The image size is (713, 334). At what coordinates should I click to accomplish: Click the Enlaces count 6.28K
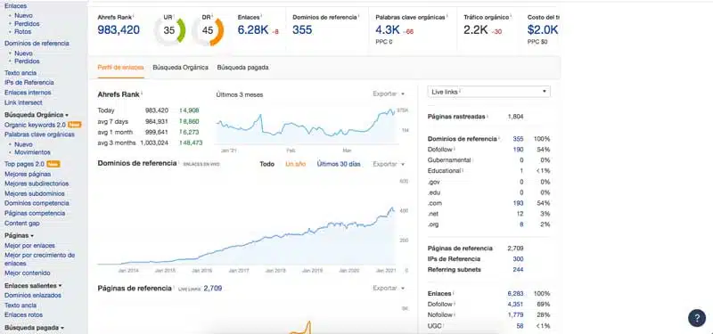pos(253,30)
